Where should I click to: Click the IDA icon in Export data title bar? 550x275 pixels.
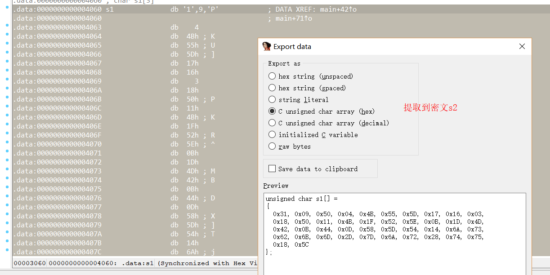click(267, 46)
